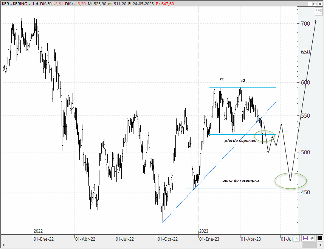Click the 'Dif.: -13,70' value
The width and height of the screenshot is (324, 249).
click(x=75, y=4)
